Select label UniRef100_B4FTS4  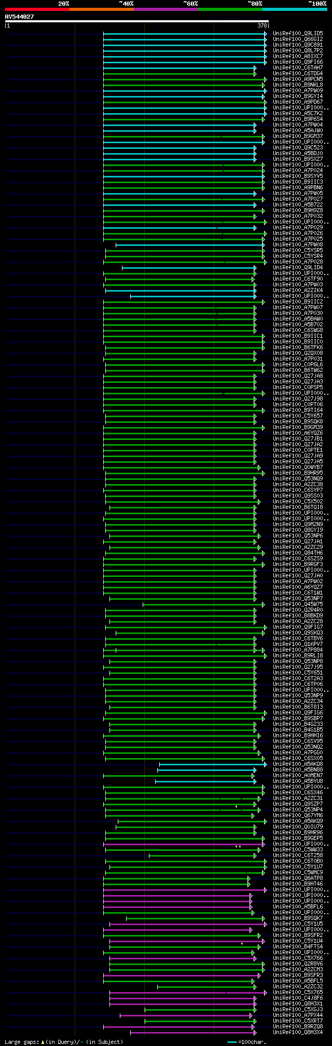tap(298, 947)
